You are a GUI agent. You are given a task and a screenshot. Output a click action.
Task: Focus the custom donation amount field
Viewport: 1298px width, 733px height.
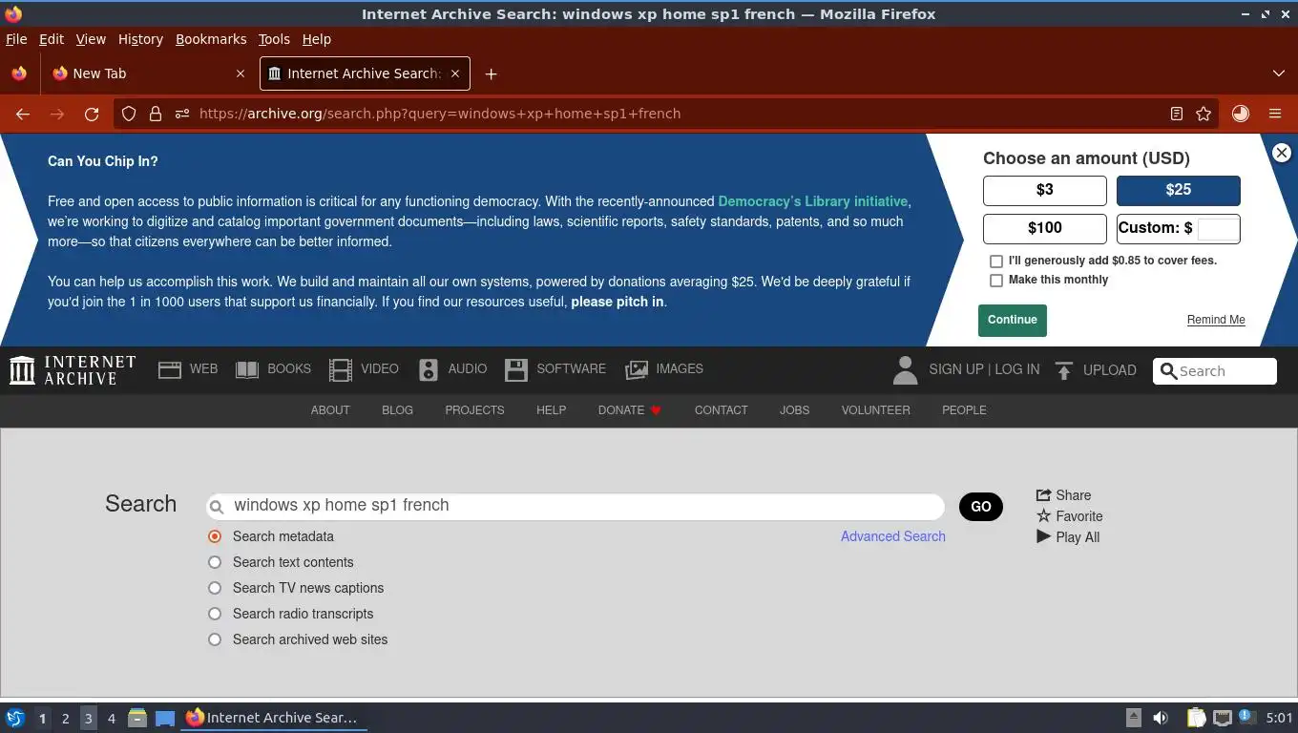1218,228
